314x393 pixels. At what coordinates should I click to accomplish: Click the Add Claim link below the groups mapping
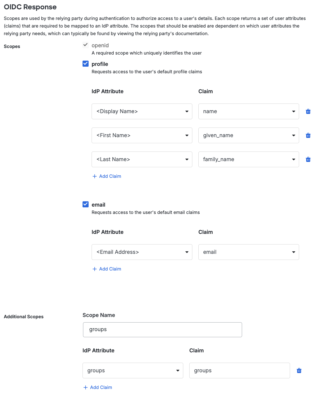click(101, 387)
